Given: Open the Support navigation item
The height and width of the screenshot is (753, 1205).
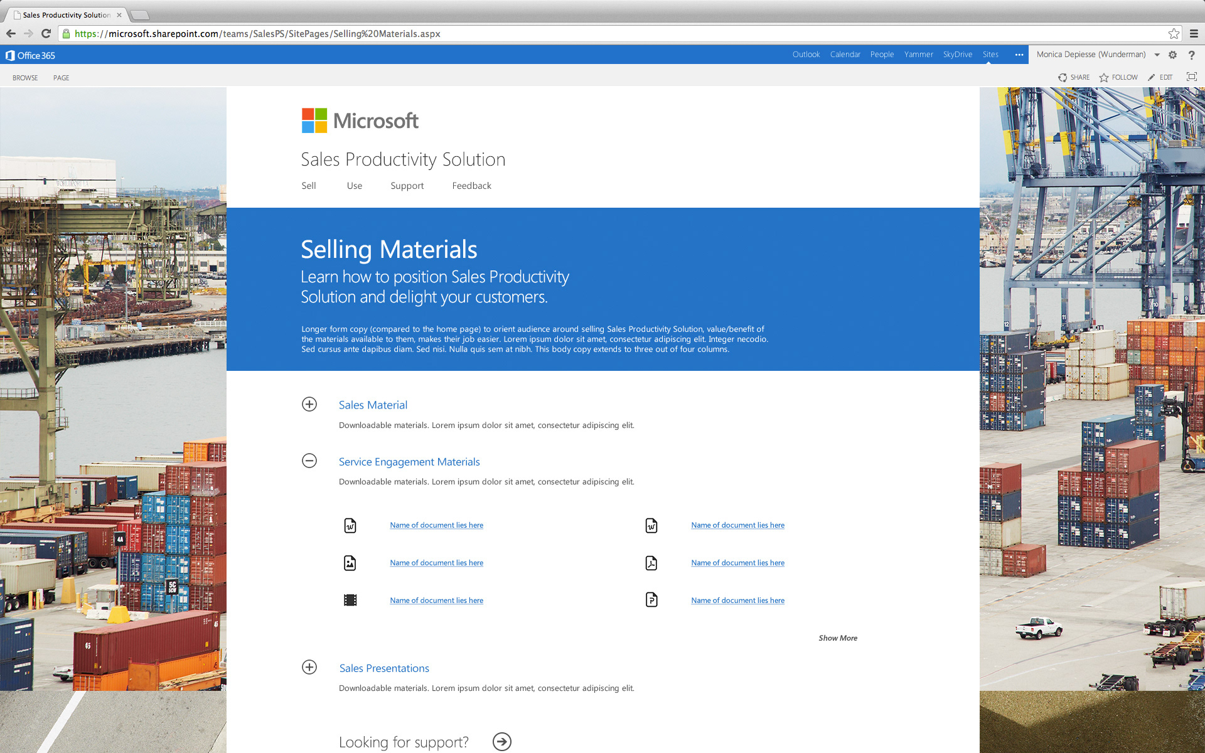Looking at the screenshot, I should [407, 186].
